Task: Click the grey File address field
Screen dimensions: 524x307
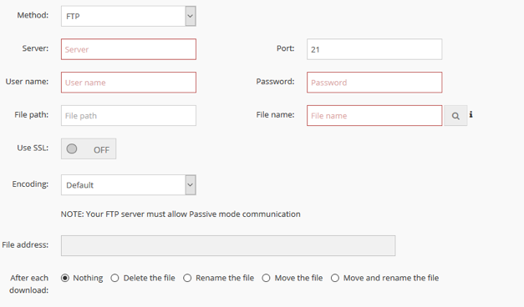Action: coord(228,245)
